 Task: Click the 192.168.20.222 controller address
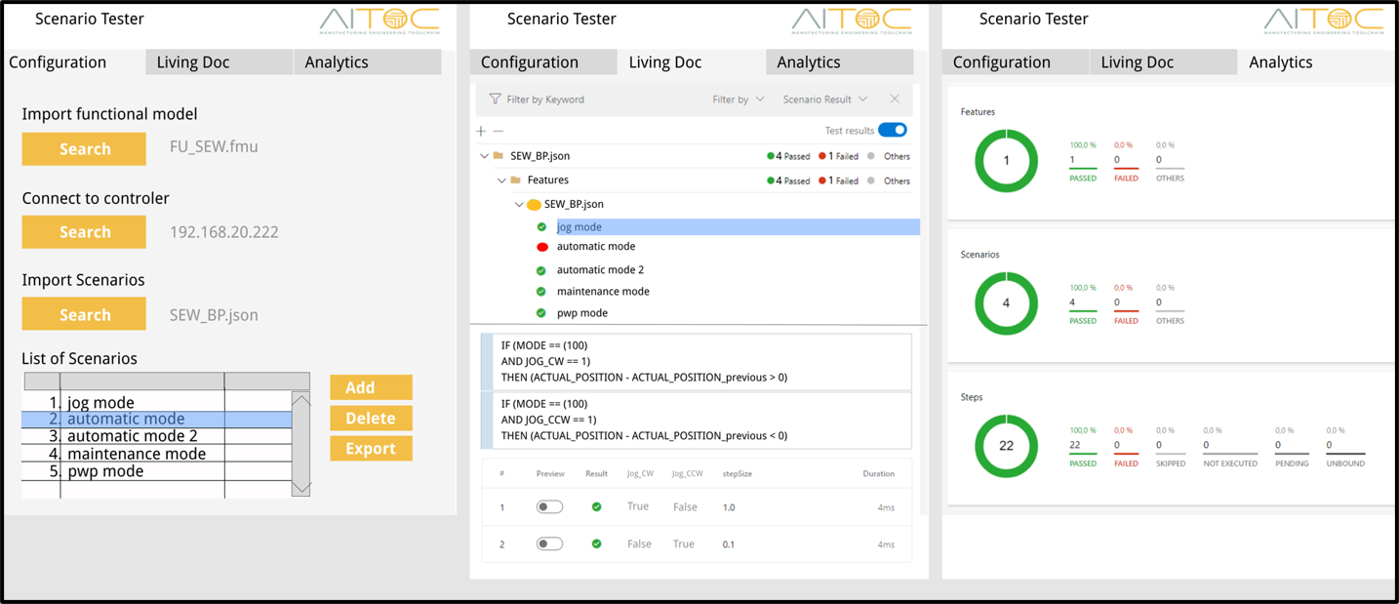pyautogui.click(x=223, y=232)
